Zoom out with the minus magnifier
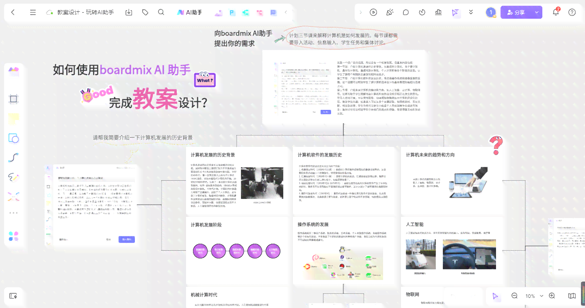 514,296
